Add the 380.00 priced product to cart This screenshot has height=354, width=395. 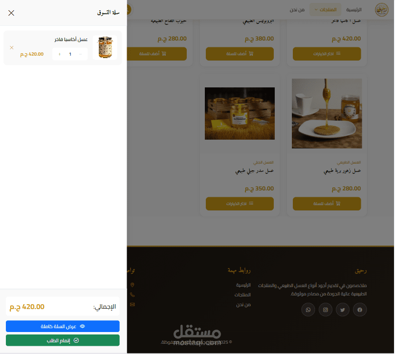(x=240, y=54)
